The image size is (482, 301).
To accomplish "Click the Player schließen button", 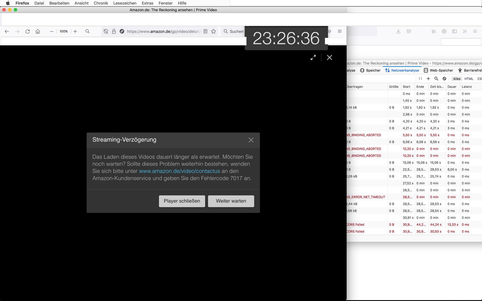I will click(182, 201).
